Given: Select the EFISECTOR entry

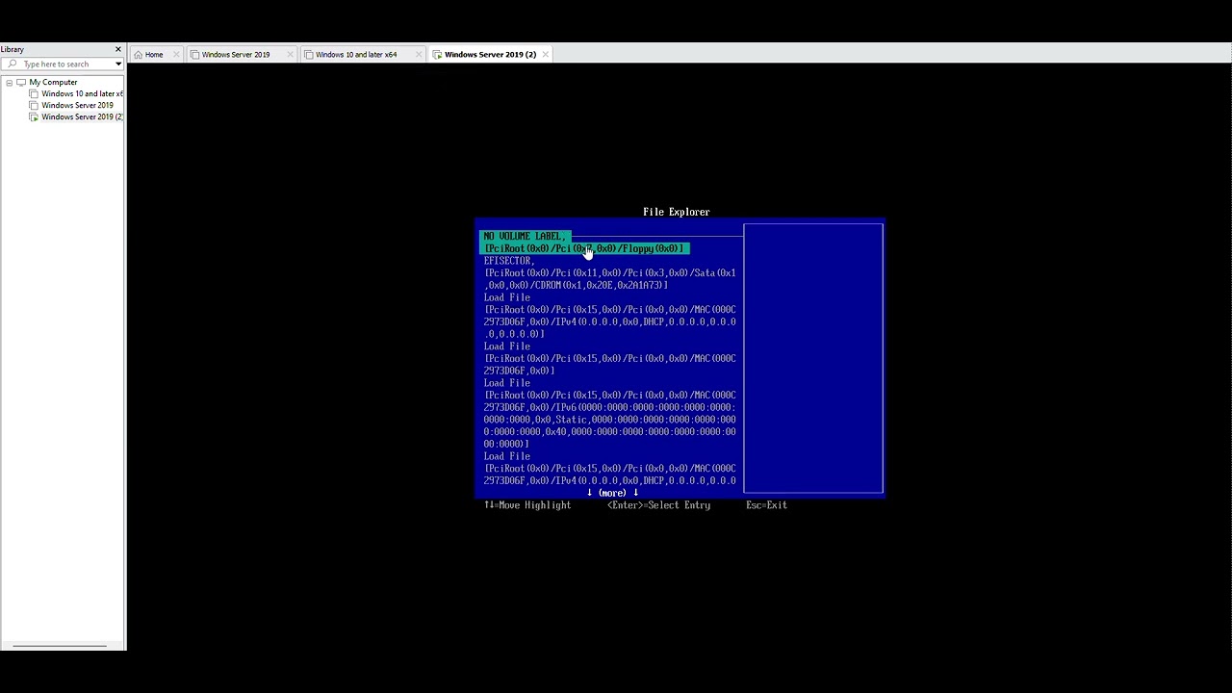Looking at the screenshot, I should pos(508,261).
